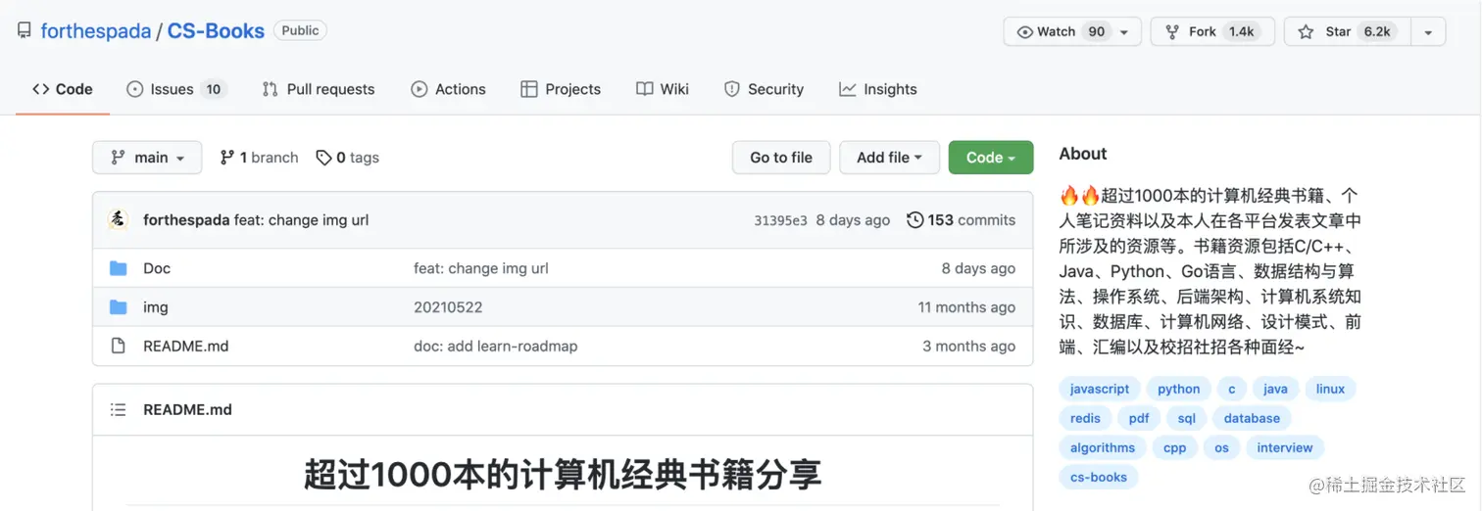Click the img folder icon

tap(119, 307)
